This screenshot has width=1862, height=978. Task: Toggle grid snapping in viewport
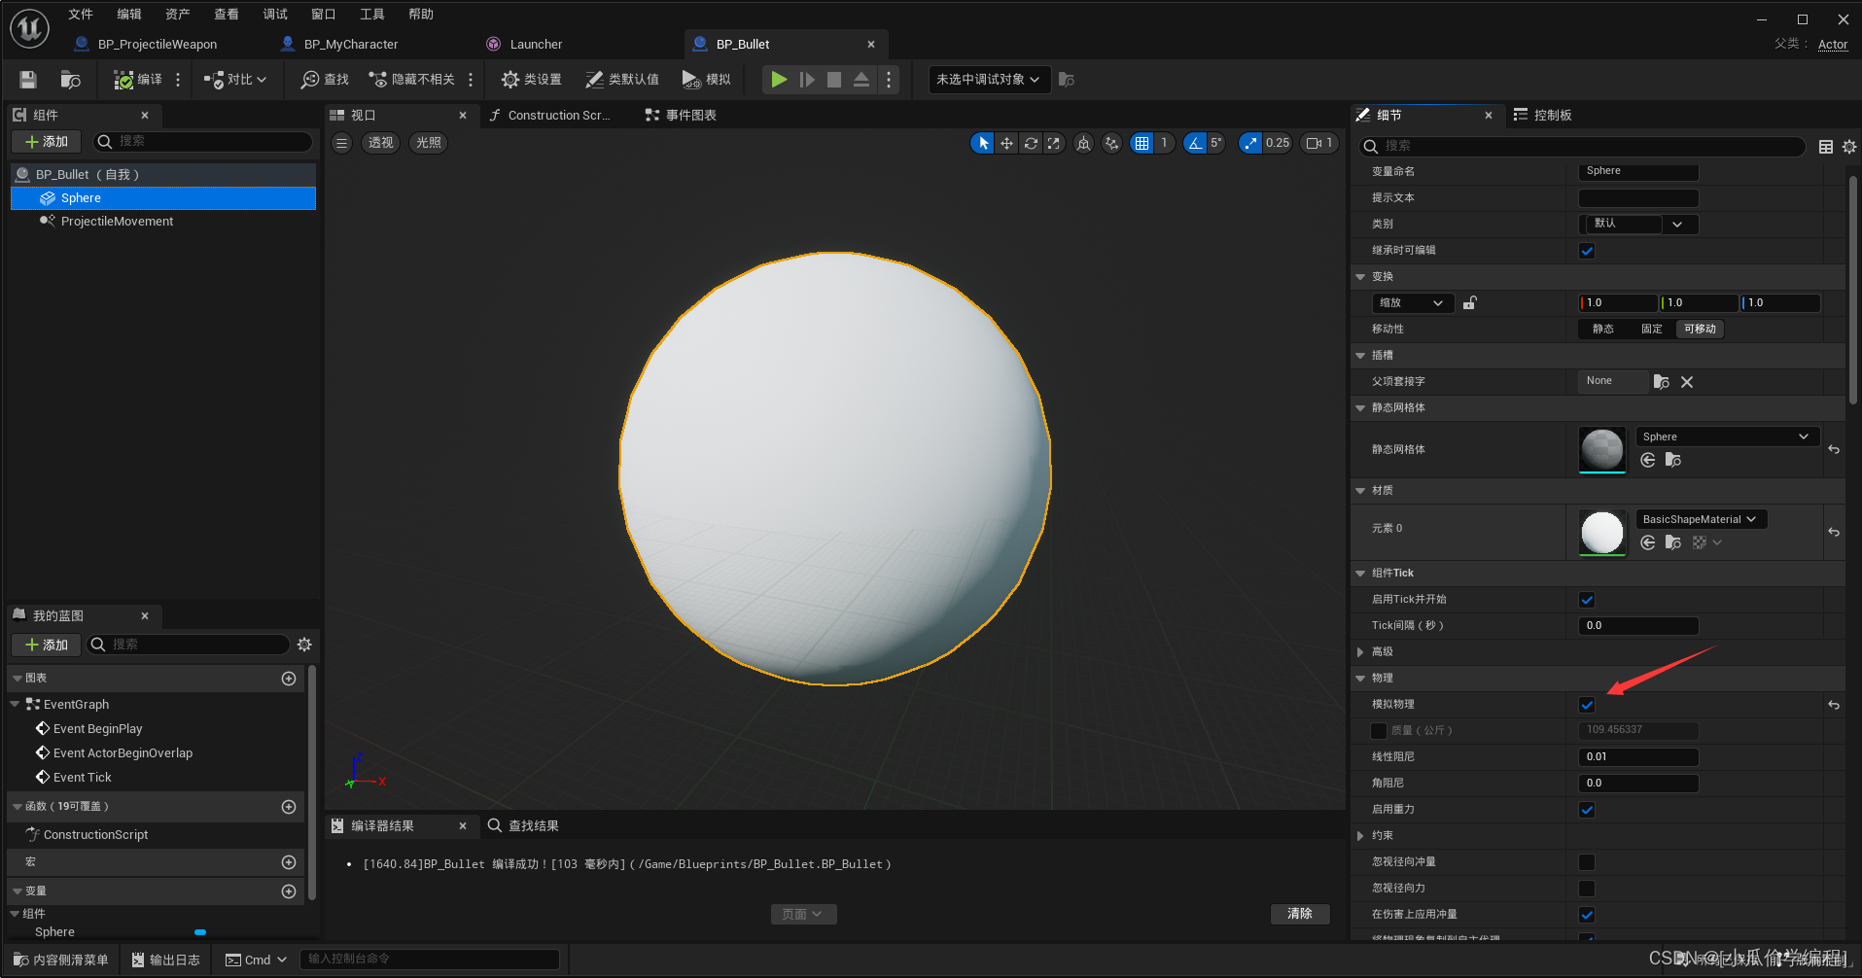1142,143
